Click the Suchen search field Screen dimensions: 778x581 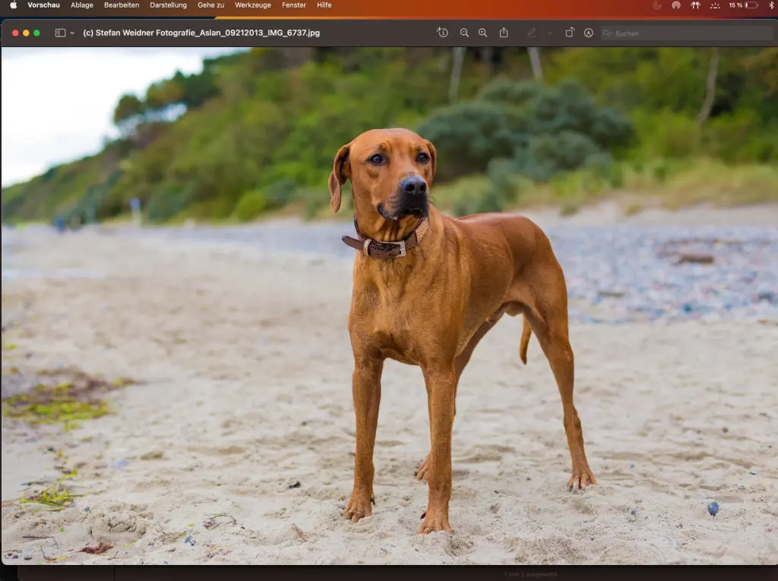687,33
